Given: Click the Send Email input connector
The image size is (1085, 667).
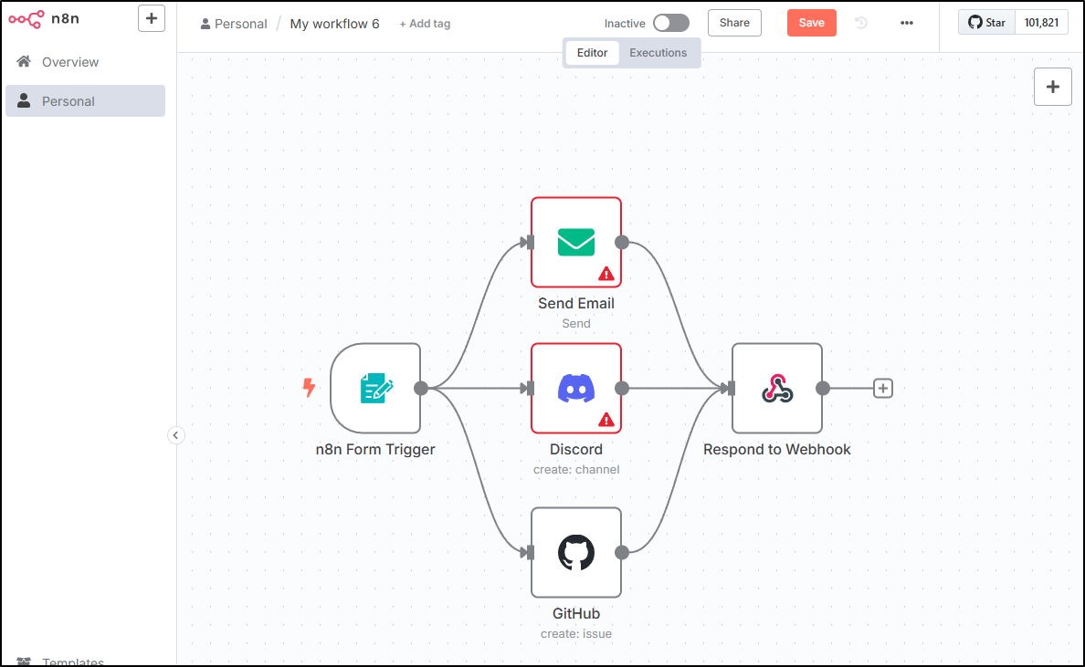Looking at the screenshot, I should (x=529, y=243).
